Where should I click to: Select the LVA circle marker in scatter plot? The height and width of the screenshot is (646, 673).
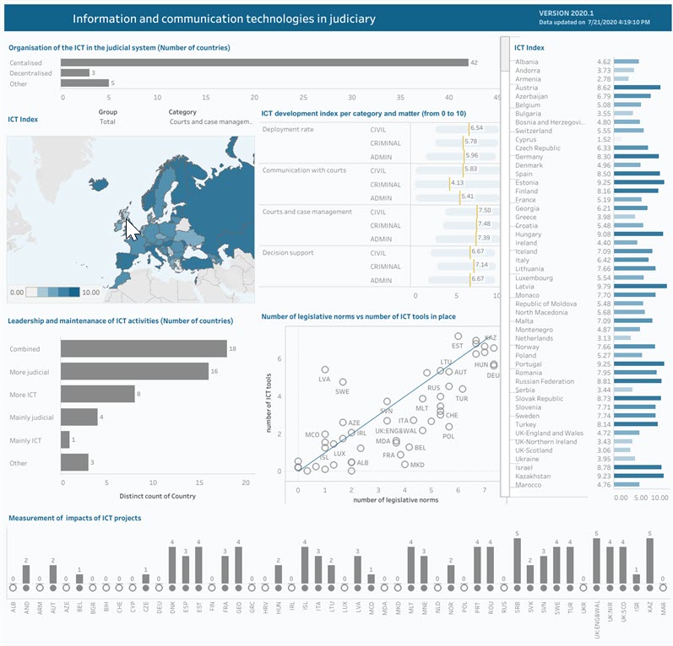(325, 370)
